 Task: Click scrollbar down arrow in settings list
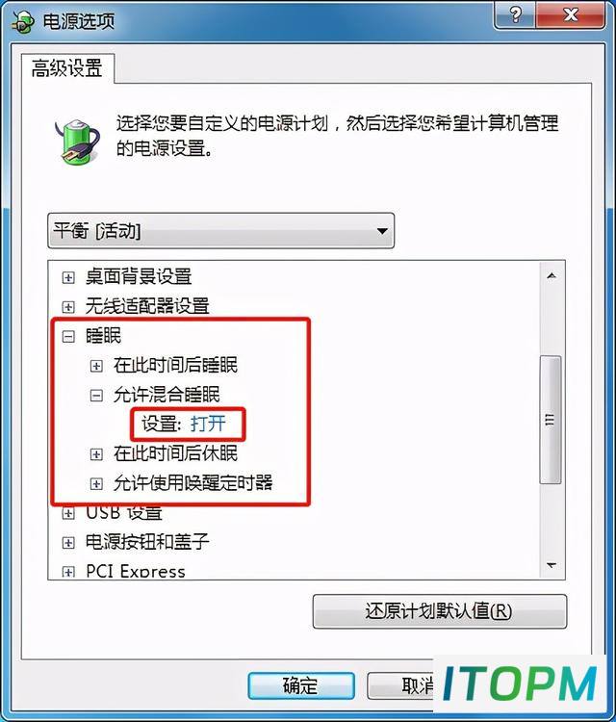(552, 564)
